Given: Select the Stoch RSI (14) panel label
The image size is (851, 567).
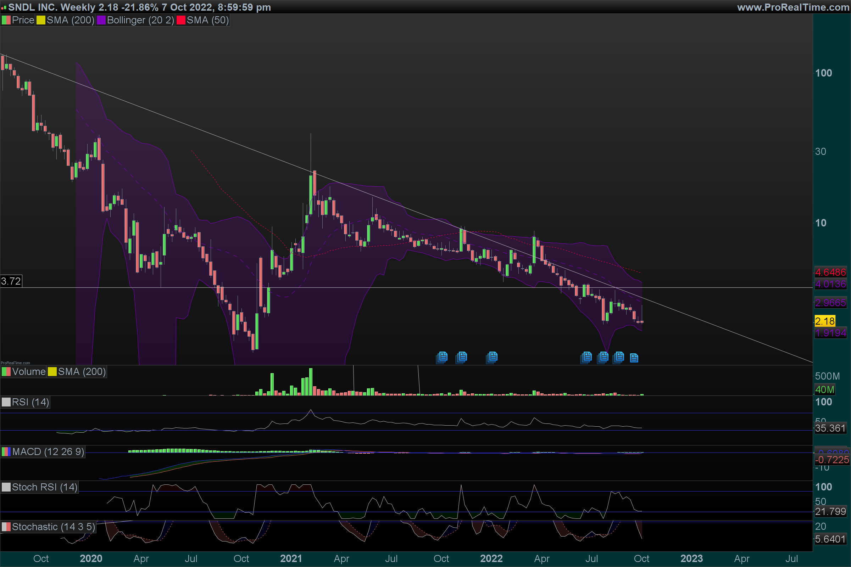Looking at the screenshot, I should (45, 487).
